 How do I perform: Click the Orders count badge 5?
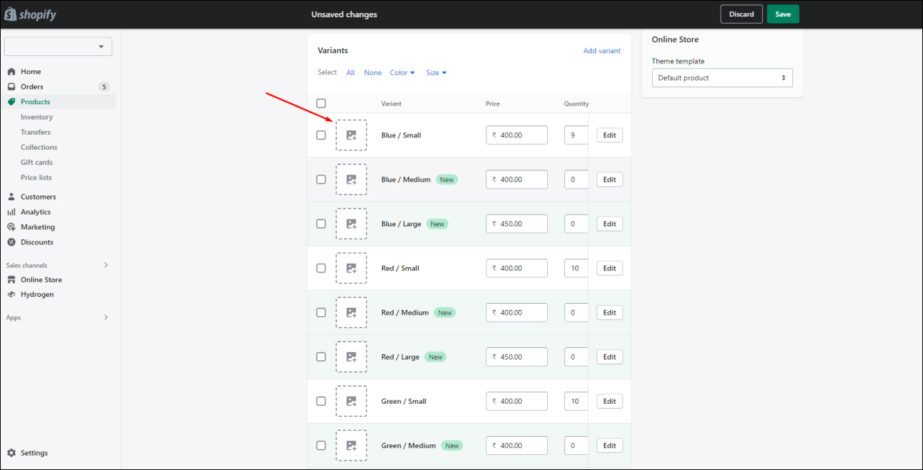pos(104,87)
